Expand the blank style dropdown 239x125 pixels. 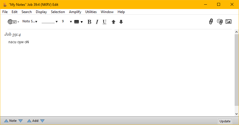(50, 21)
